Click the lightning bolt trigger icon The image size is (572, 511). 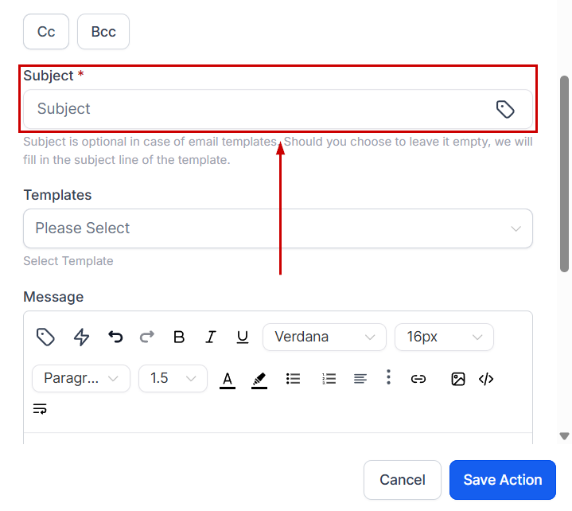coord(82,337)
